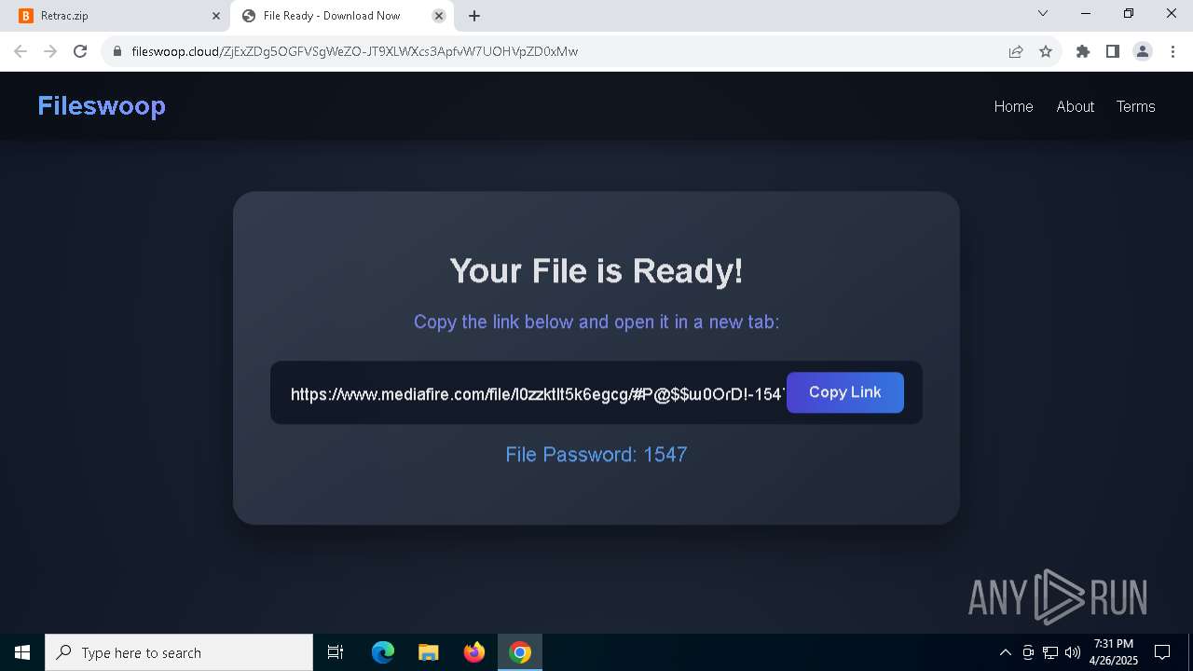Click the browser Forward arrow
Image resolution: width=1193 pixels, height=671 pixels.
click(x=50, y=51)
